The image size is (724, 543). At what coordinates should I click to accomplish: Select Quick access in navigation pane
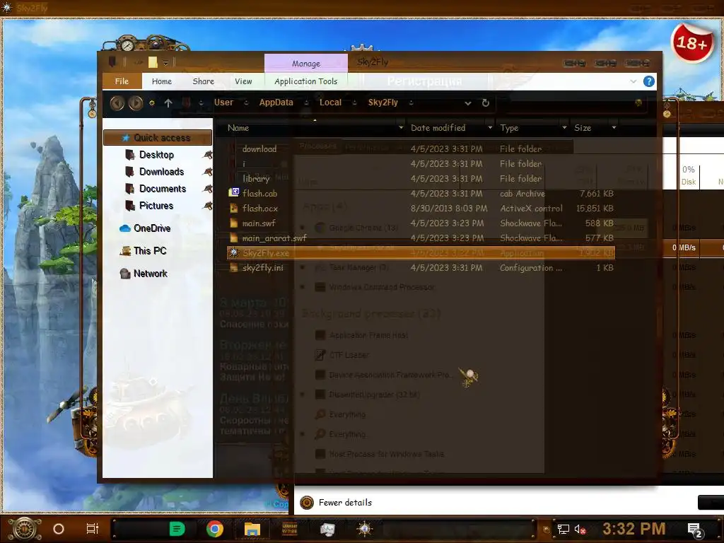click(x=158, y=138)
